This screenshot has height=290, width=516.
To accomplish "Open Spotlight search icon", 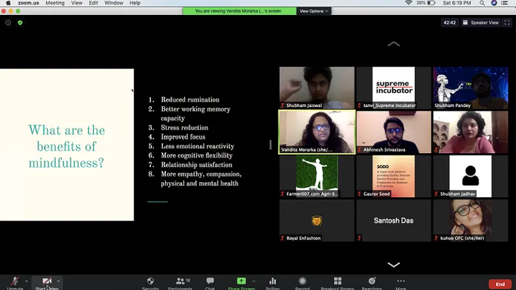I will [482, 3].
